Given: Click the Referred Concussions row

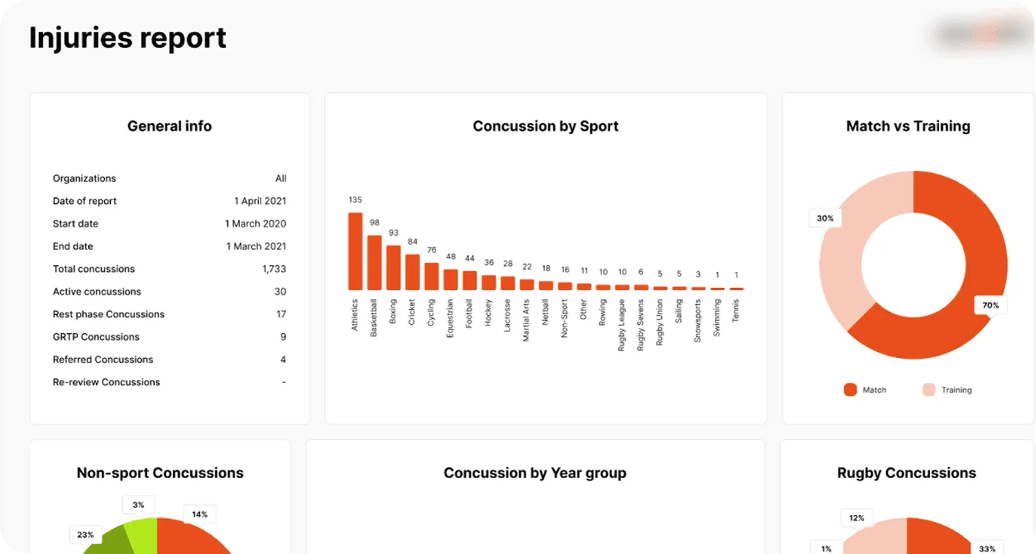Looking at the screenshot, I should pos(169,360).
